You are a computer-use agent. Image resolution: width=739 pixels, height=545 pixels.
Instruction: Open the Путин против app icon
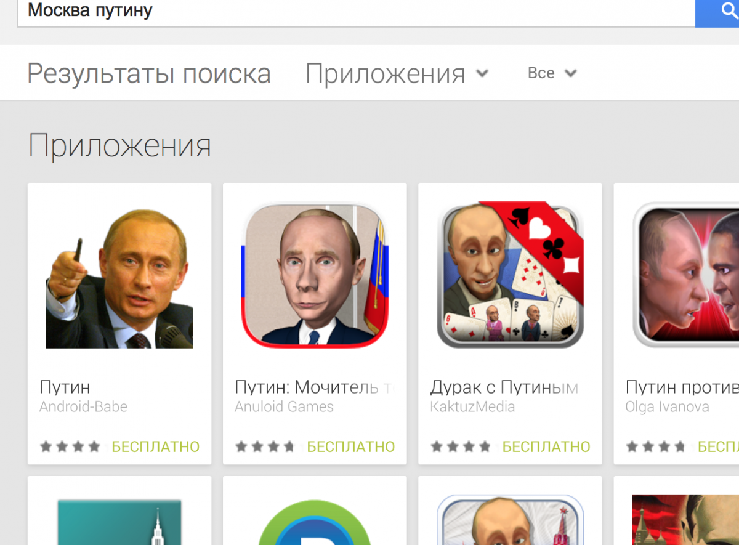[x=685, y=275]
